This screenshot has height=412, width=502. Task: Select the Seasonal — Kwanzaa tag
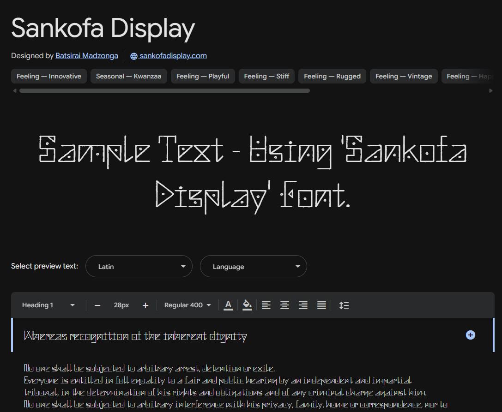point(129,76)
